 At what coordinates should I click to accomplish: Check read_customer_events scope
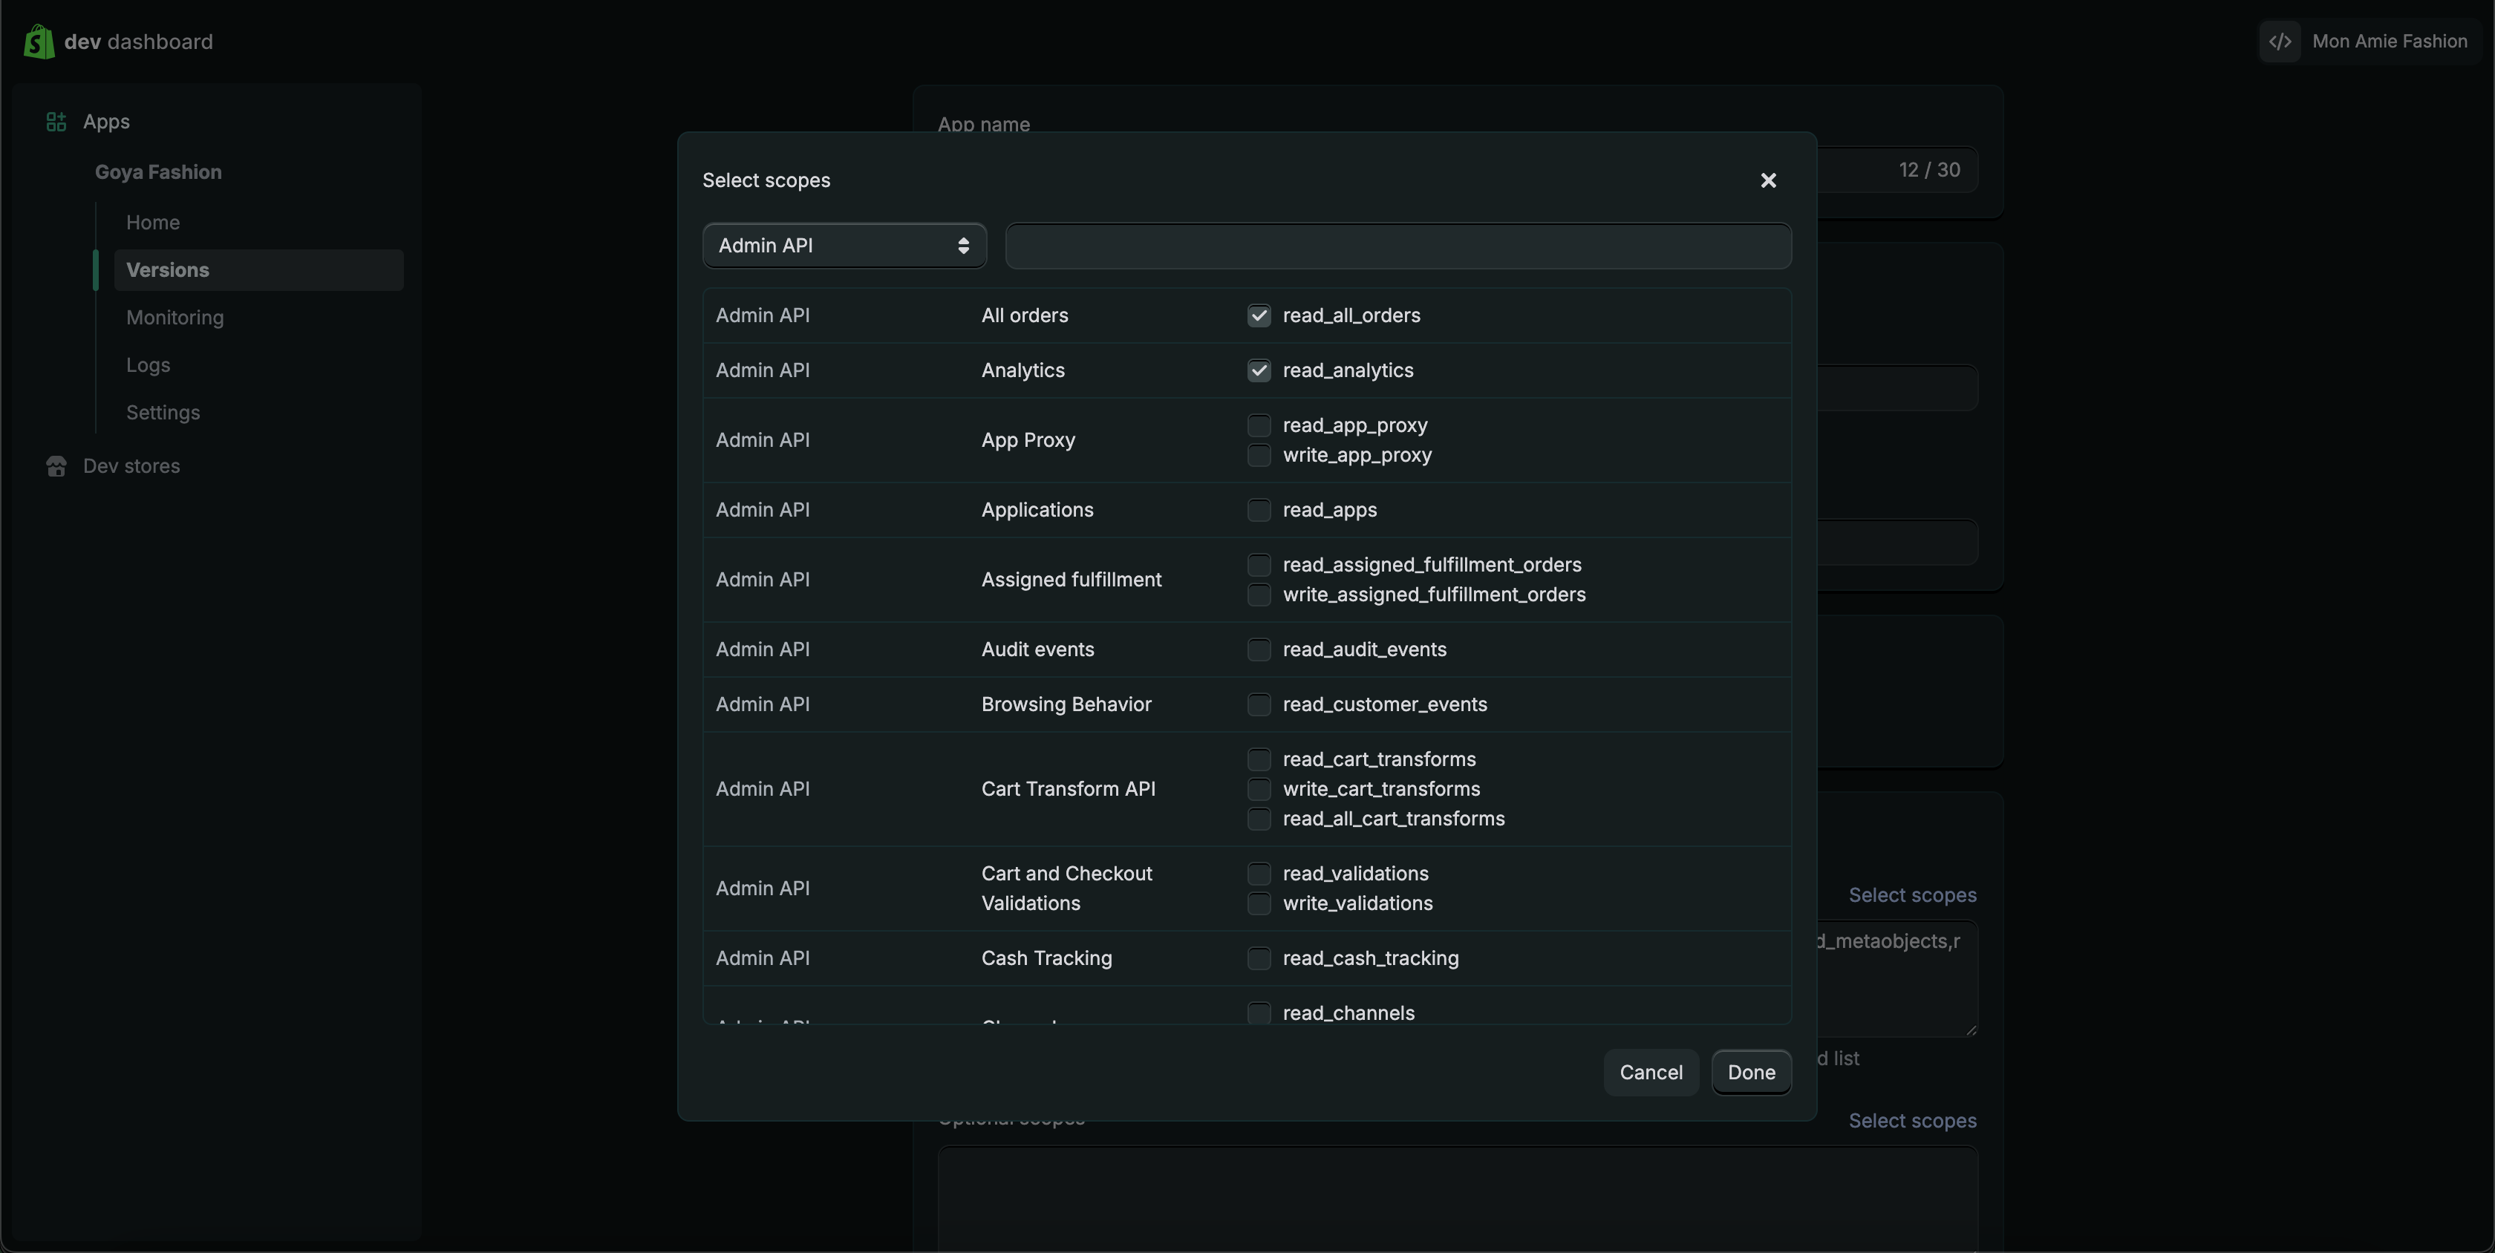pyautogui.click(x=1258, y=705)
